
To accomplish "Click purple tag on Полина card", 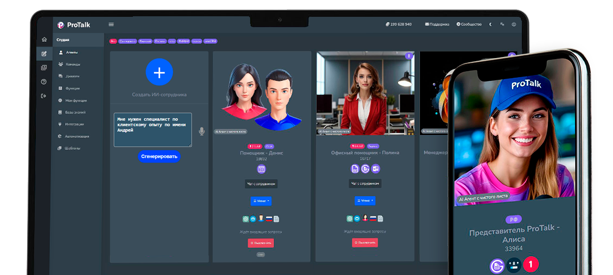I will tap(373, 146).
